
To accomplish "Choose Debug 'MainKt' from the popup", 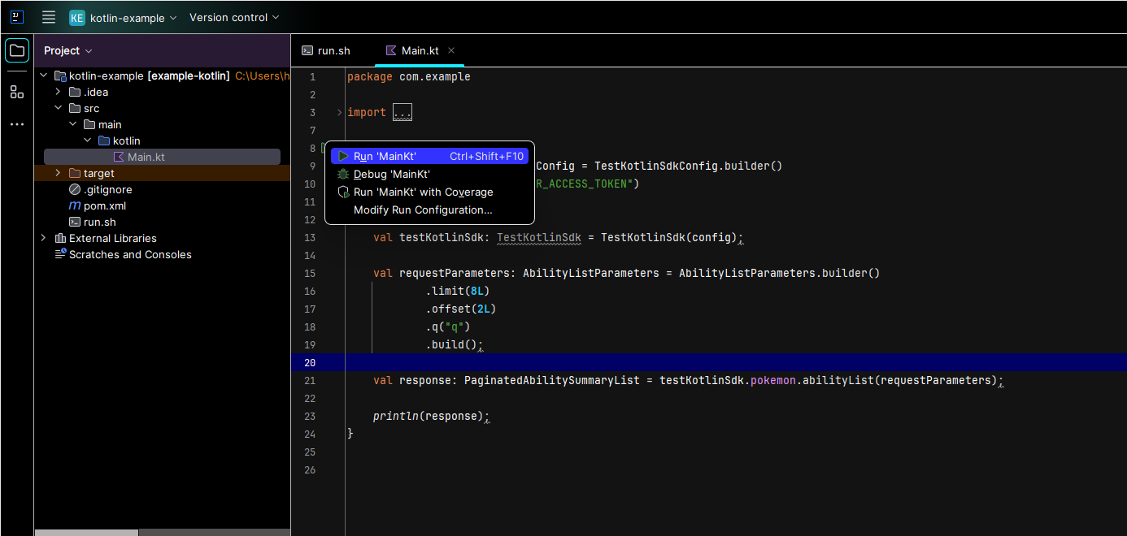I will click(x=429, y=174).
